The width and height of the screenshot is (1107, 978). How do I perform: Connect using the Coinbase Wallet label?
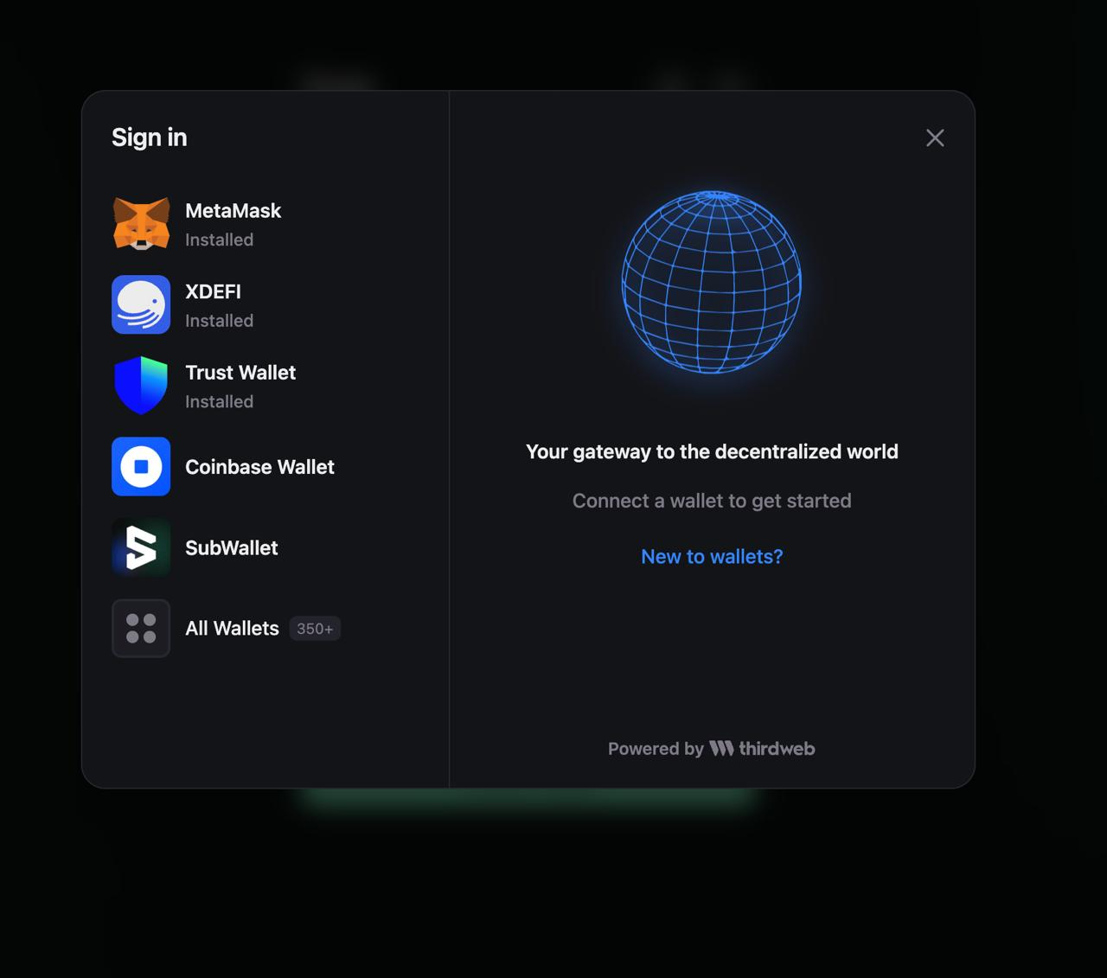pos(259,467)
